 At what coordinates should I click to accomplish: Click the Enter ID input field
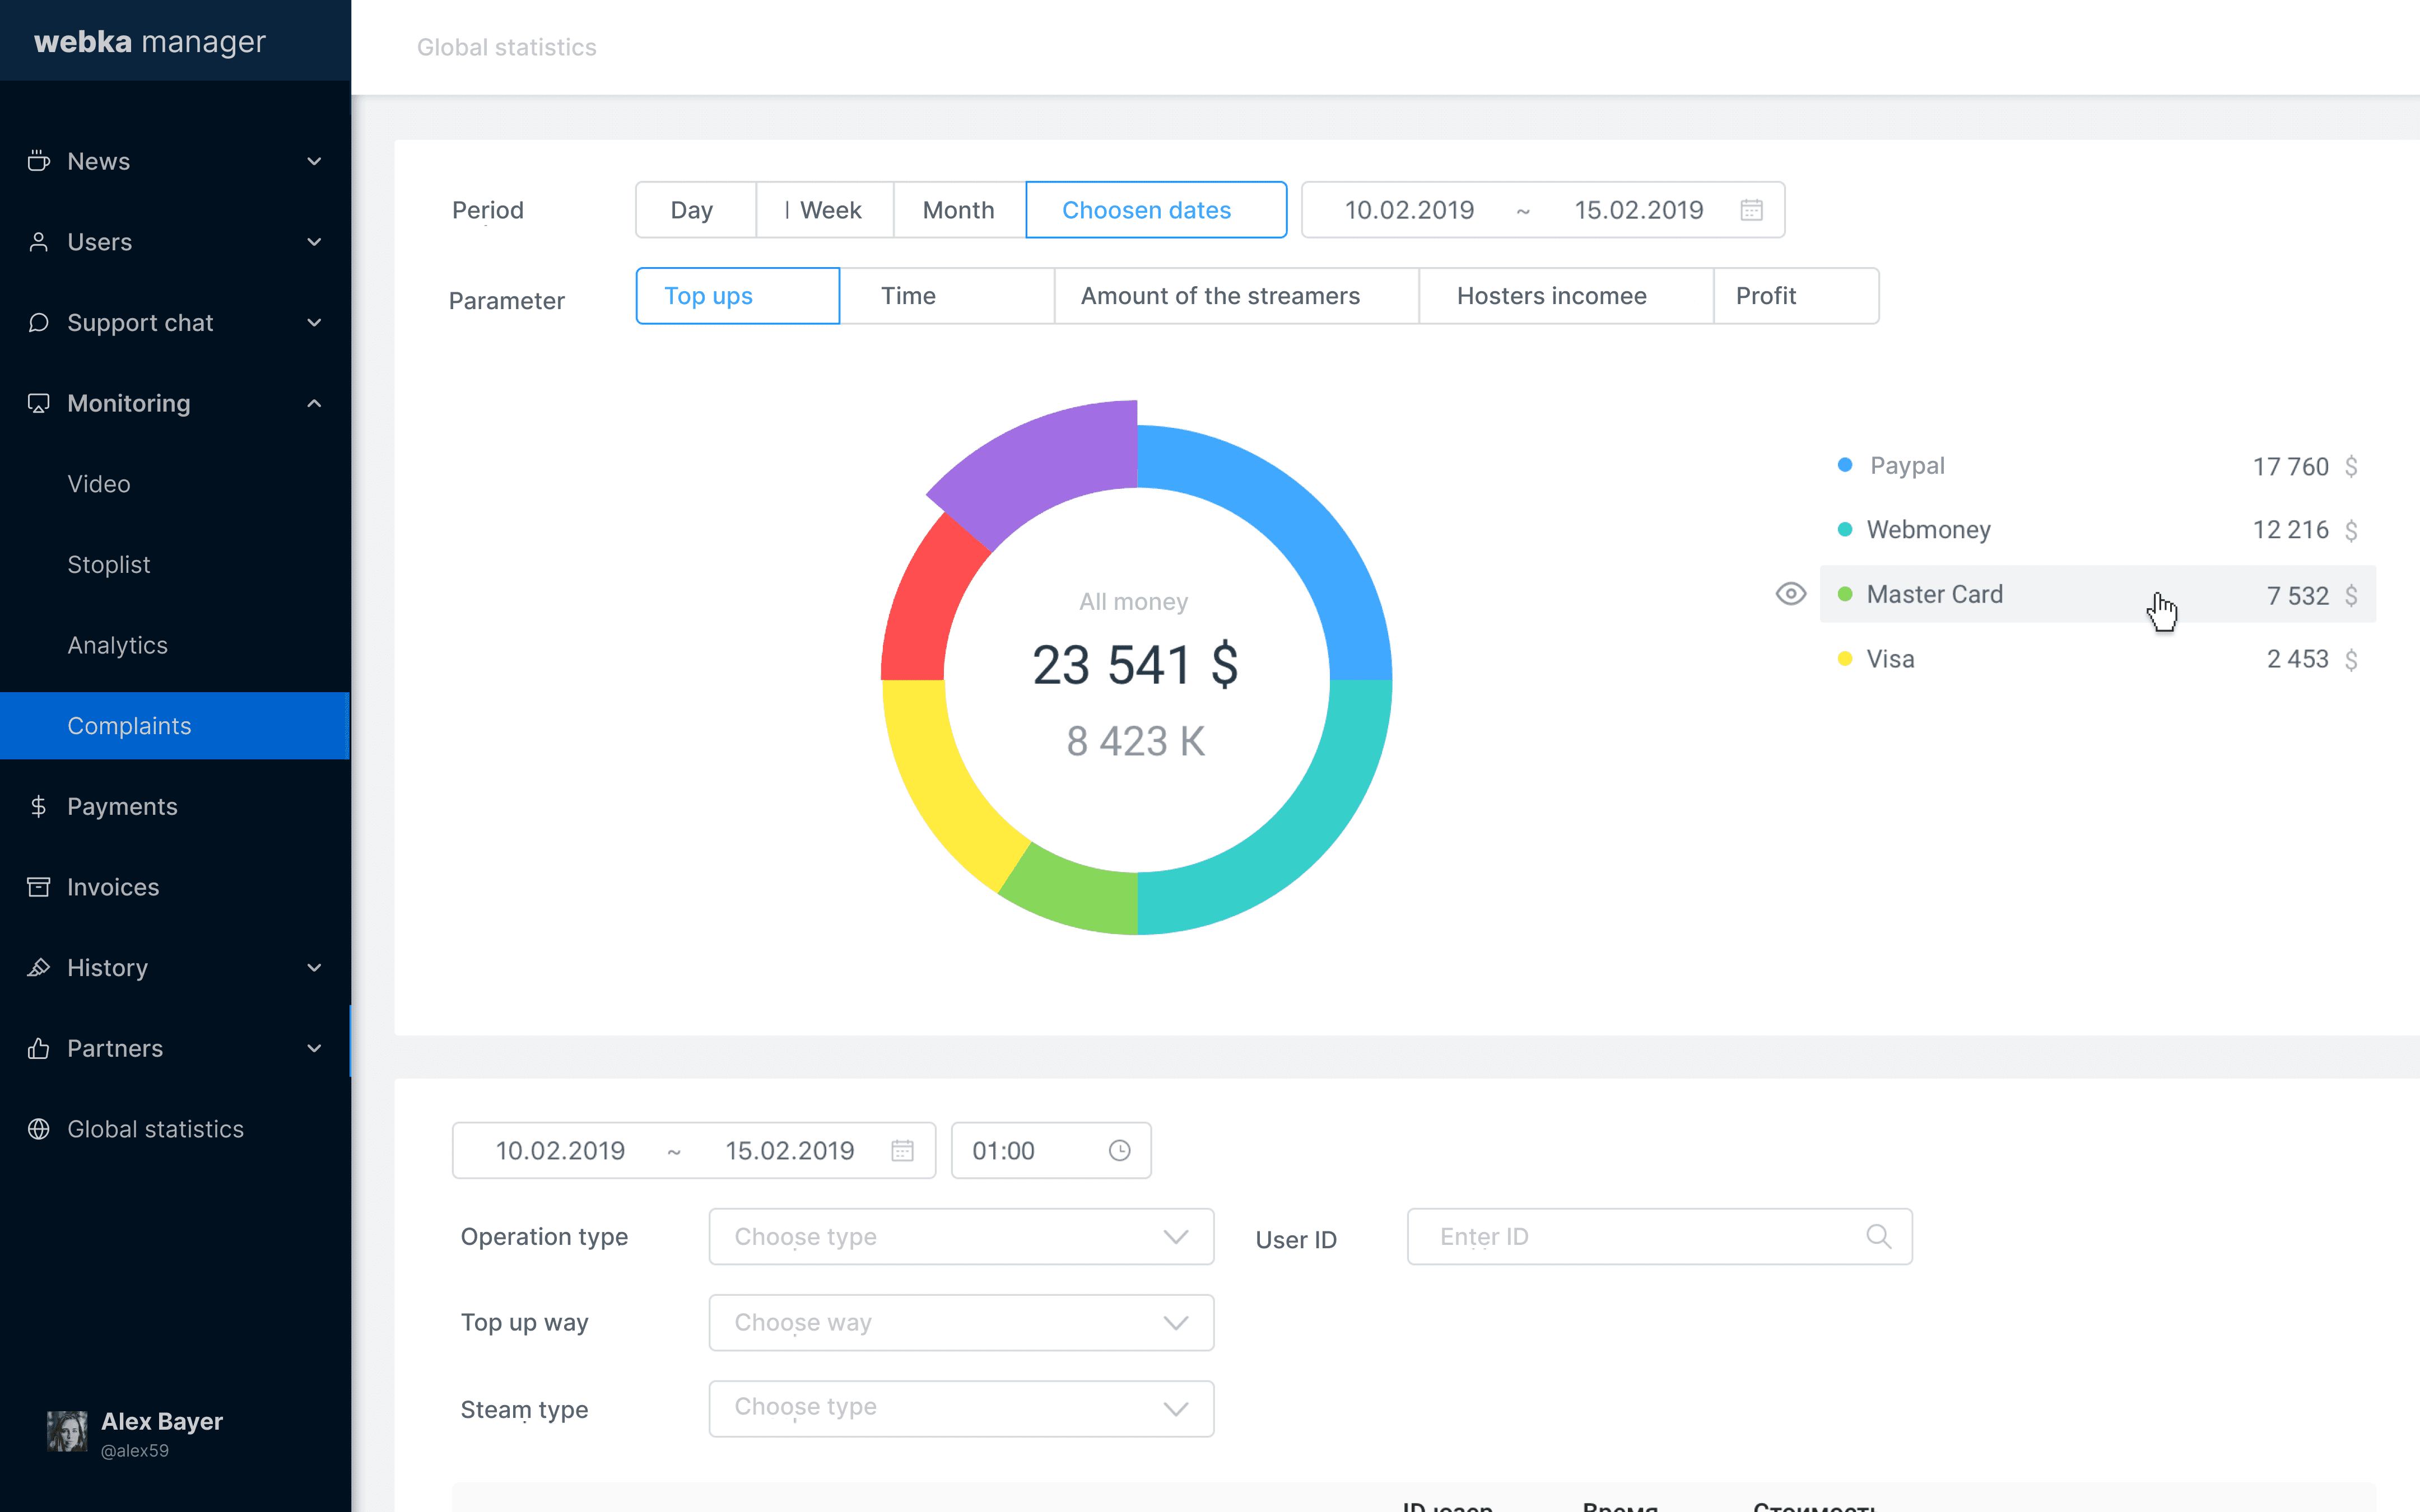coord(1640,1237)
